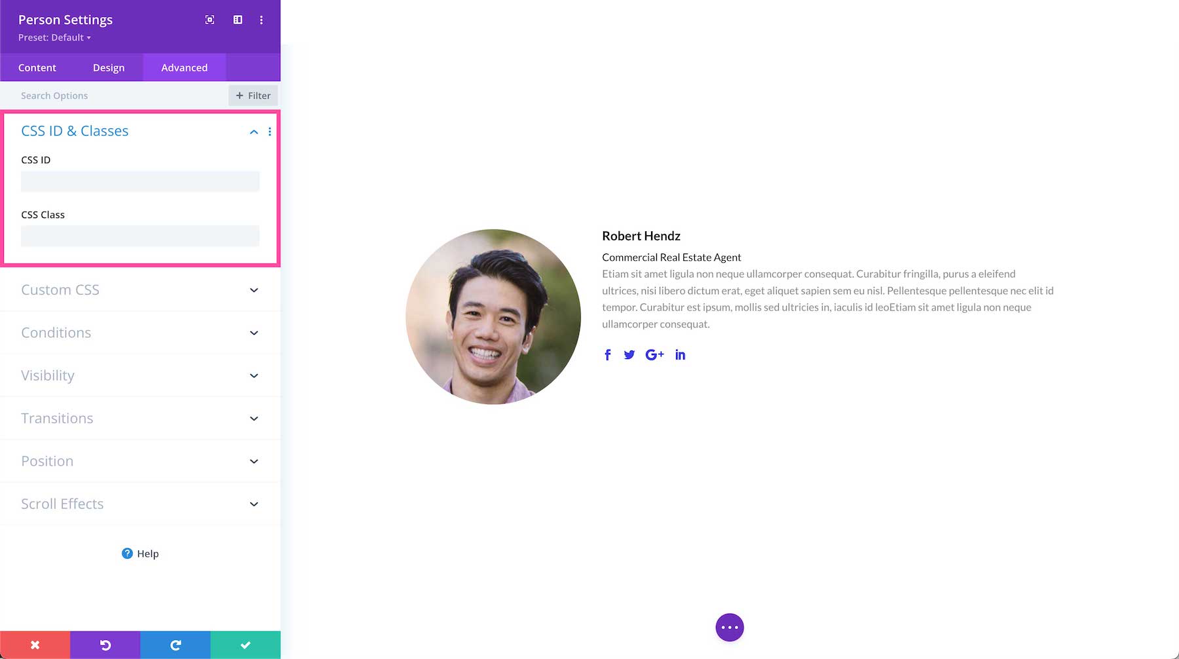The height and width of the screenshot is (659, 1179).
Task: Click the CSS ID & Classes section options icon
Action: coord(269,132)
